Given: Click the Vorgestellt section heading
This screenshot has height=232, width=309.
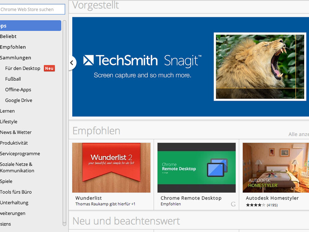Looking at the screenshot, I should 96,5.
